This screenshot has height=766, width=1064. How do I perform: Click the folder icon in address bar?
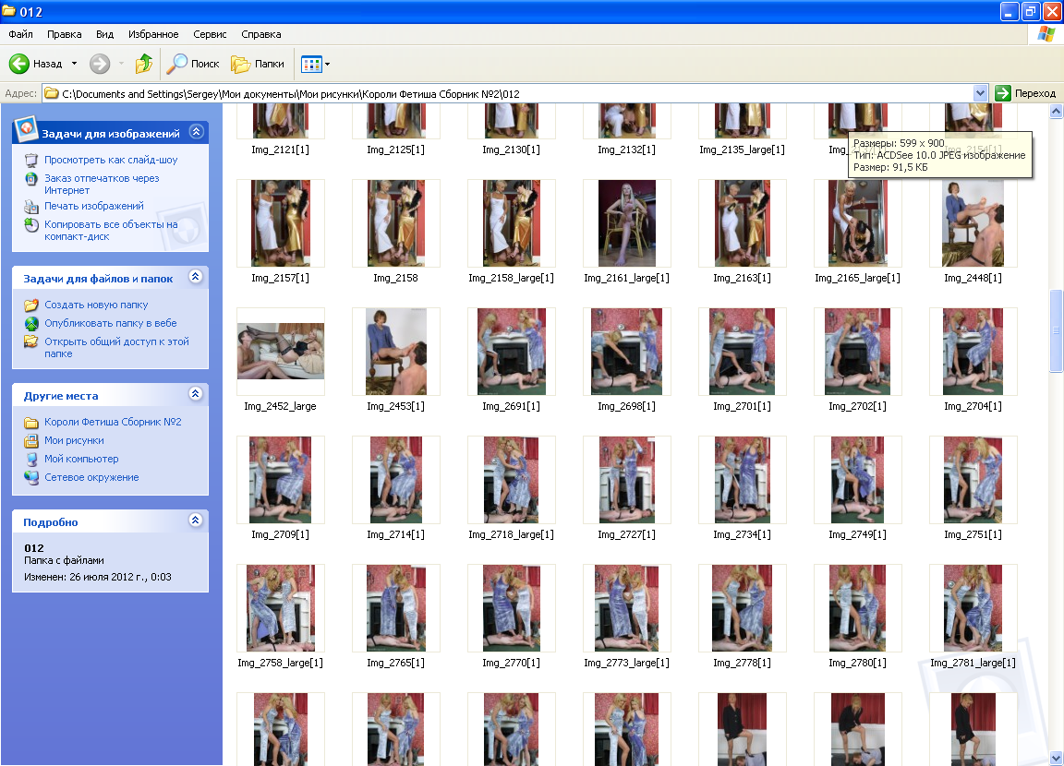click(51, 93)
